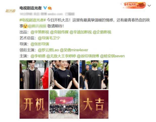The width and height of the screenshot is (156, 122).
Task: View photo of woman in black t-shirt
Action: click(x=64, y=75)
